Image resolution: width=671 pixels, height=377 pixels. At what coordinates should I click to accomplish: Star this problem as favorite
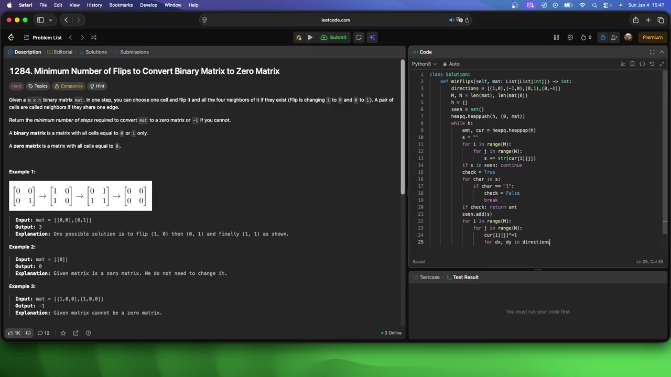pos(63,333)
